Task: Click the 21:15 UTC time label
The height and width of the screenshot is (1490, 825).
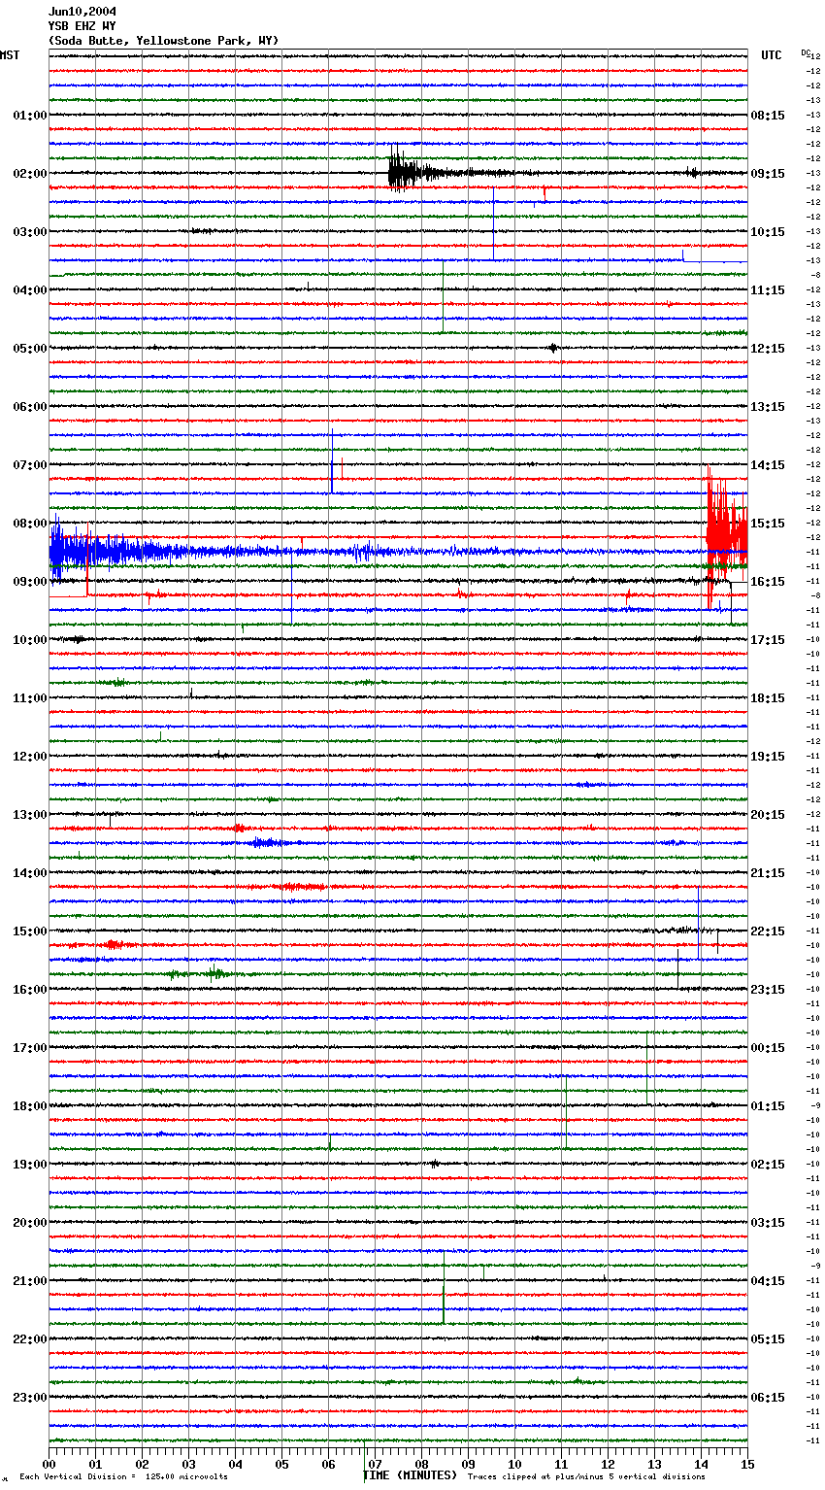Action: (x=768, y=873)
